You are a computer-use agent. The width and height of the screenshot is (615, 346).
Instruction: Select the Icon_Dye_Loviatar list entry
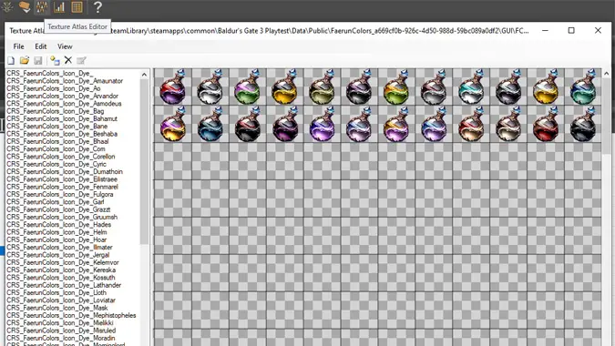tap(61, 300)
